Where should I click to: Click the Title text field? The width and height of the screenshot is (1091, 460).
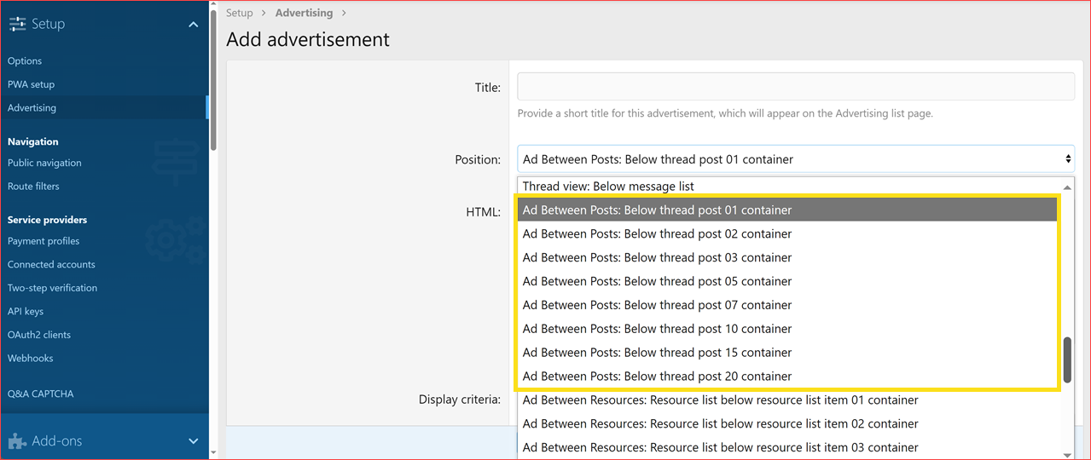[x=795, y=87]
